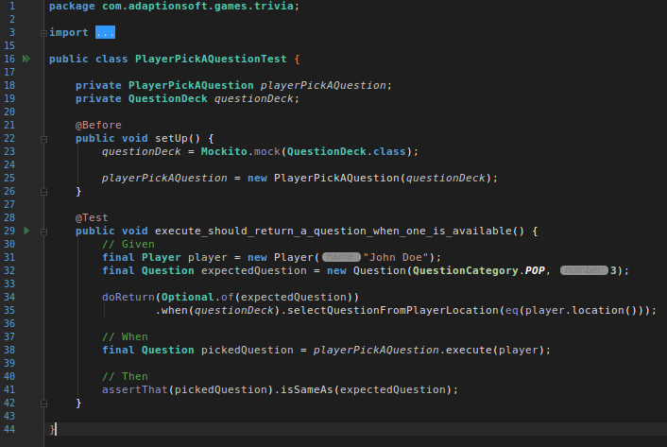Click line number 29 in gutter

click(x=9, y=231)
